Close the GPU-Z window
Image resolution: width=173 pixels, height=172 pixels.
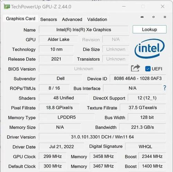point(163,7)
